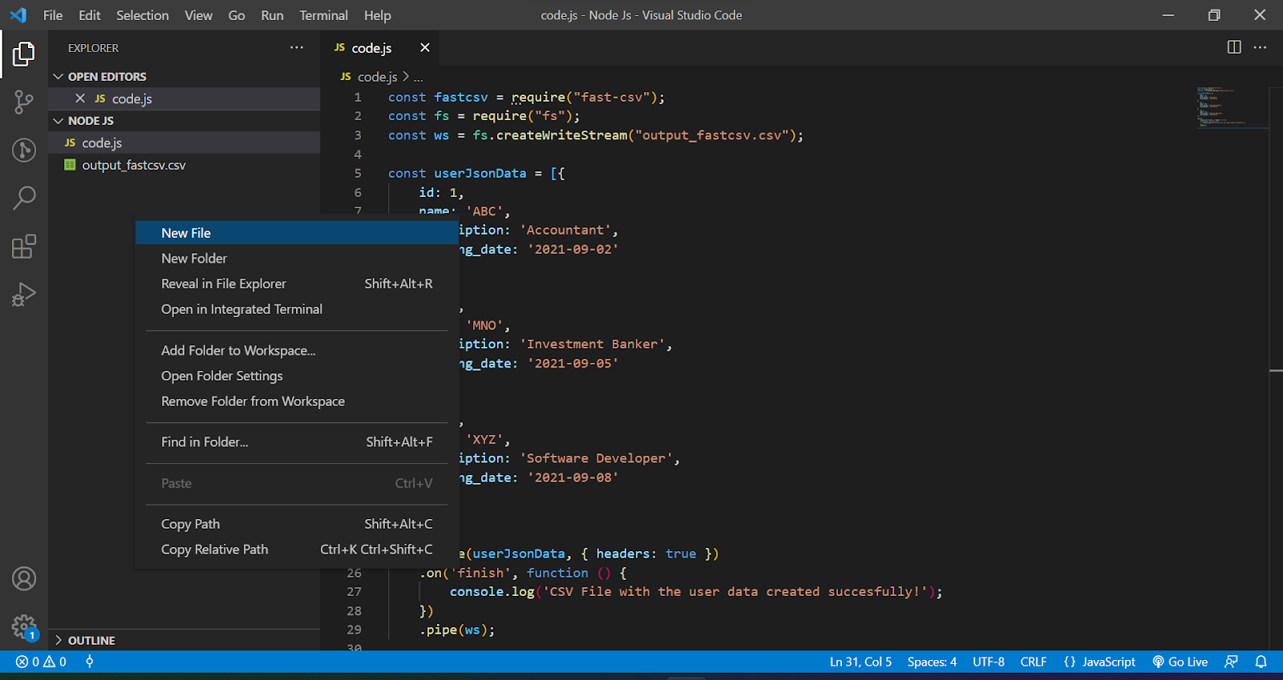Viewport: 1283px width, 680px height.
Task: Select Find in Folder option
Action: (297, 442)
